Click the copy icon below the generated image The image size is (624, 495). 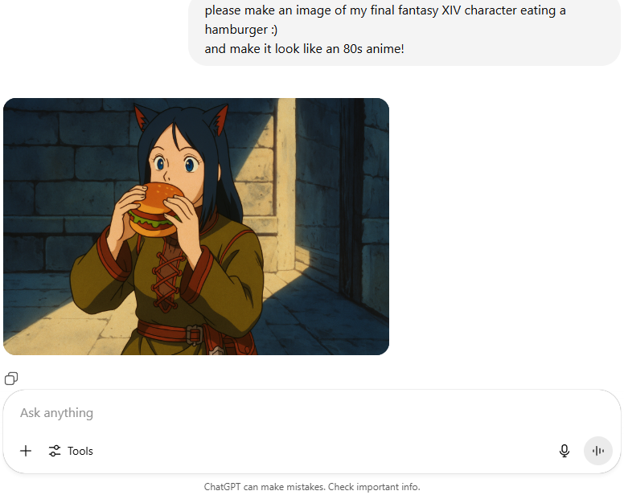11,378
